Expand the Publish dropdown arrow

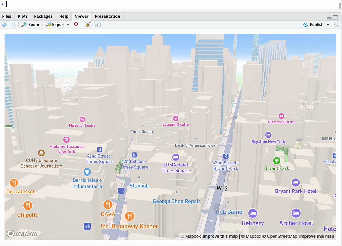click(328, 25)
